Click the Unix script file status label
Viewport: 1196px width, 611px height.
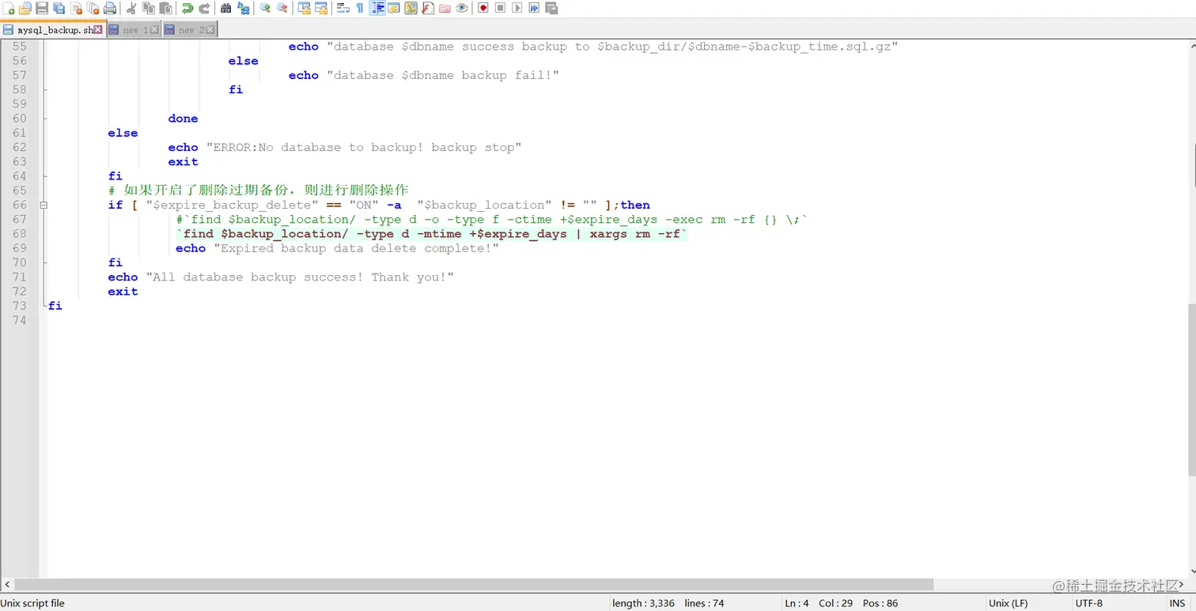32,603
